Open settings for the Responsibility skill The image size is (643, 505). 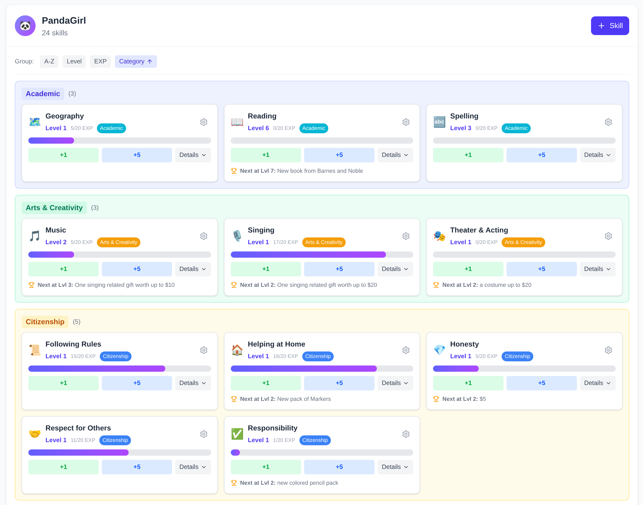coord(406,434)
